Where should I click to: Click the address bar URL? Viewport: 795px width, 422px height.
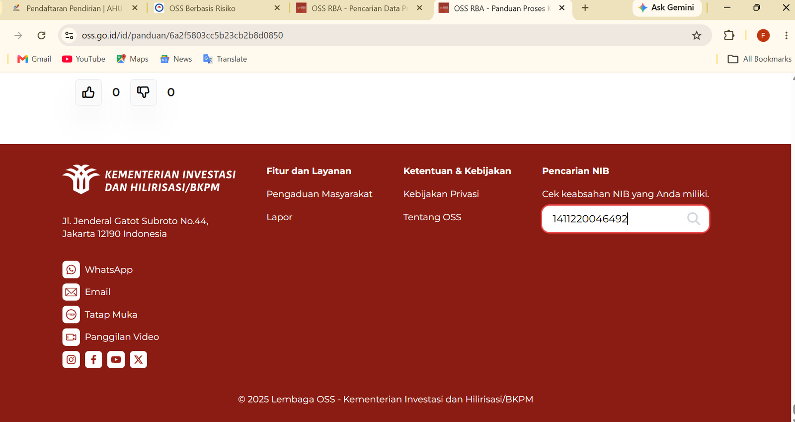pyautogui.click(x=182, y=35)
